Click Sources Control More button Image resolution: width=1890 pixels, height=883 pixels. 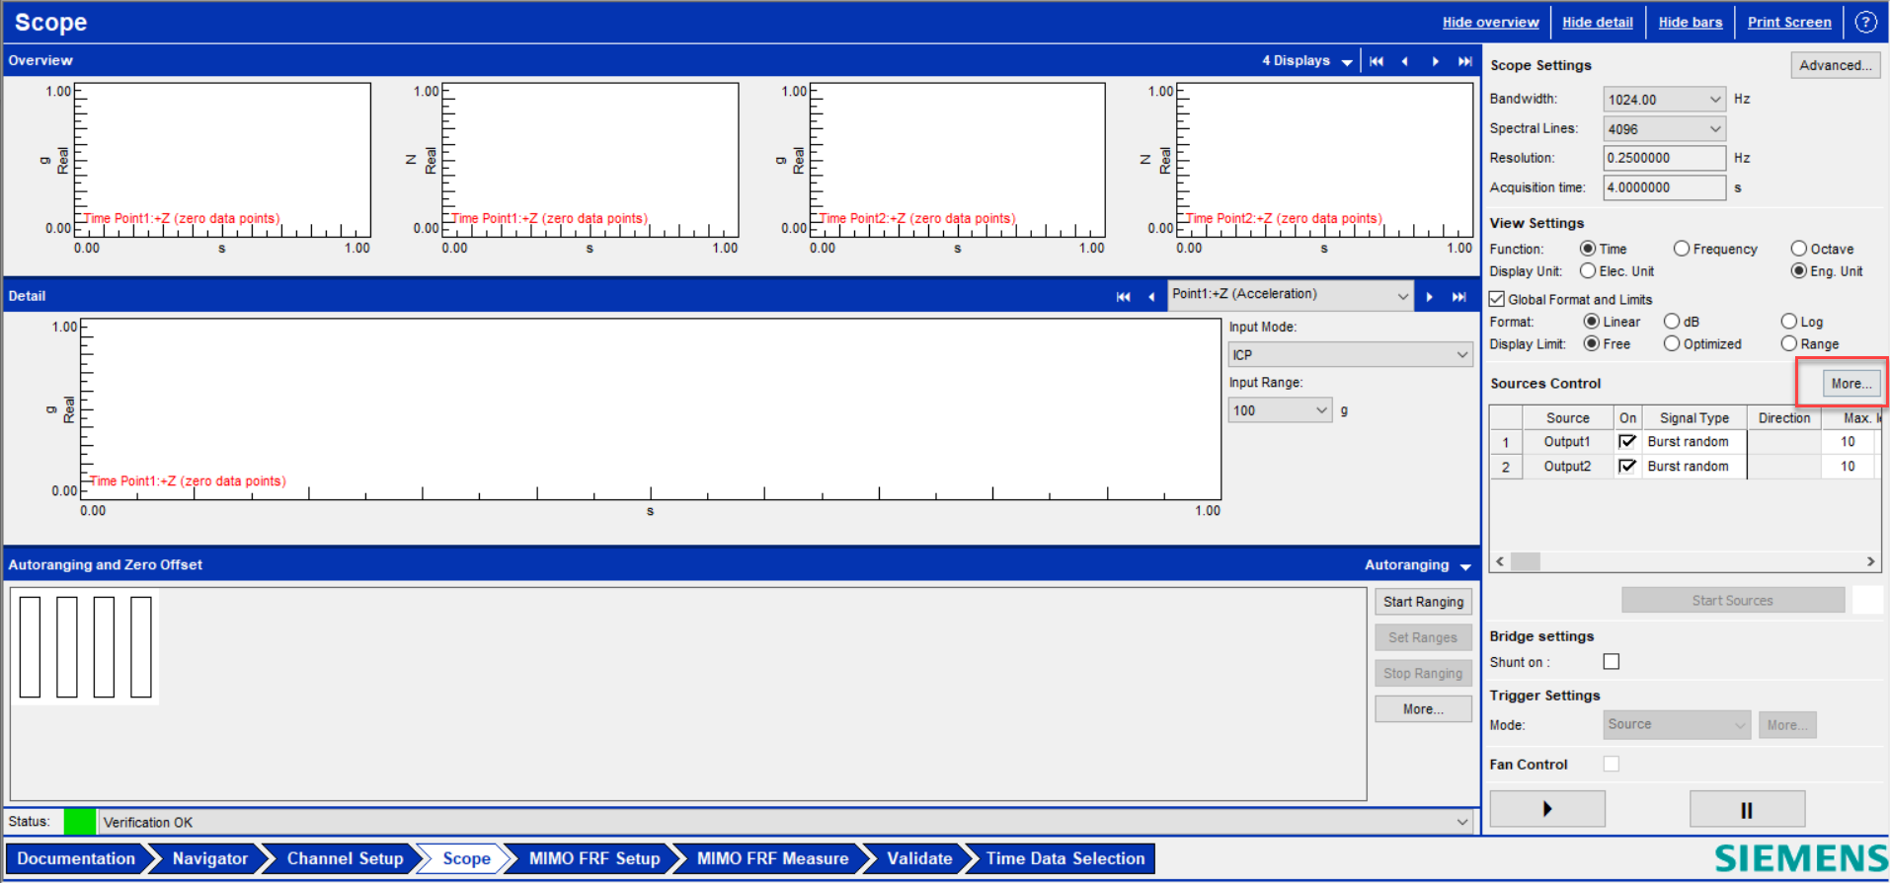pos(1850,384)
